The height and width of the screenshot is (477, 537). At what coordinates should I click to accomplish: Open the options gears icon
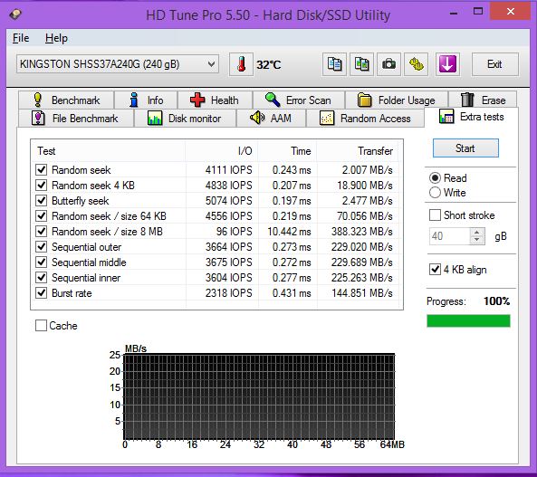coord(416,64)
